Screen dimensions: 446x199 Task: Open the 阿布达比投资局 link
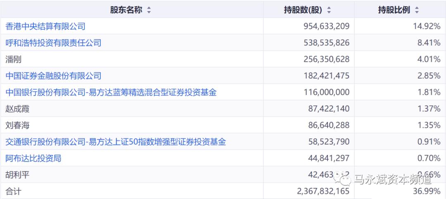33,158
